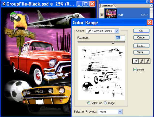Open the Select Sampled Colors dropdown
The image size is (154, 117).
point(102,31)
